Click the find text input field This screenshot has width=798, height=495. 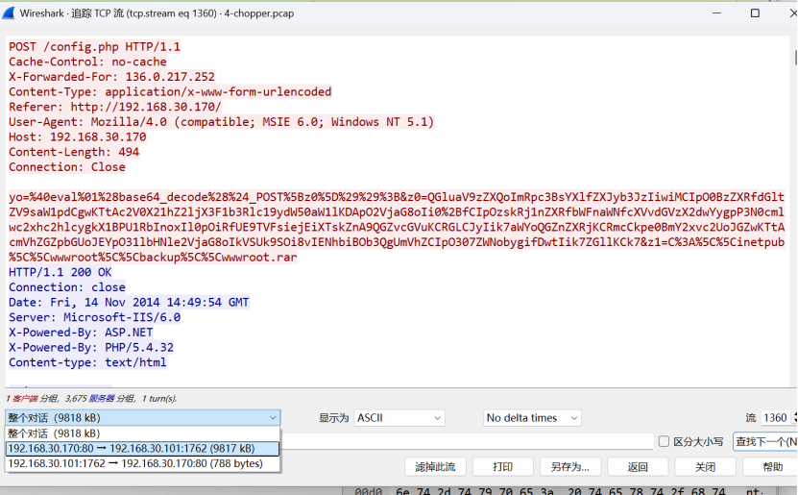[x=467, y=441]
